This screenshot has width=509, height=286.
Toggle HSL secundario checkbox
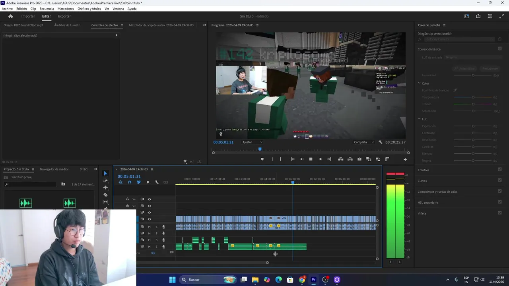click(x=500, y=202)
